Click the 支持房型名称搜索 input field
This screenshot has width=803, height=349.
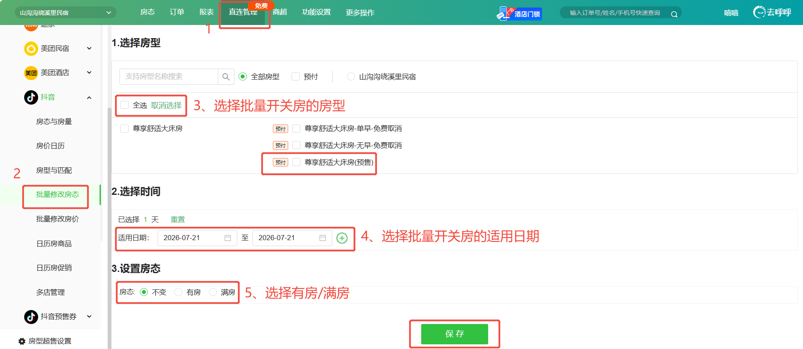(169, 77)
